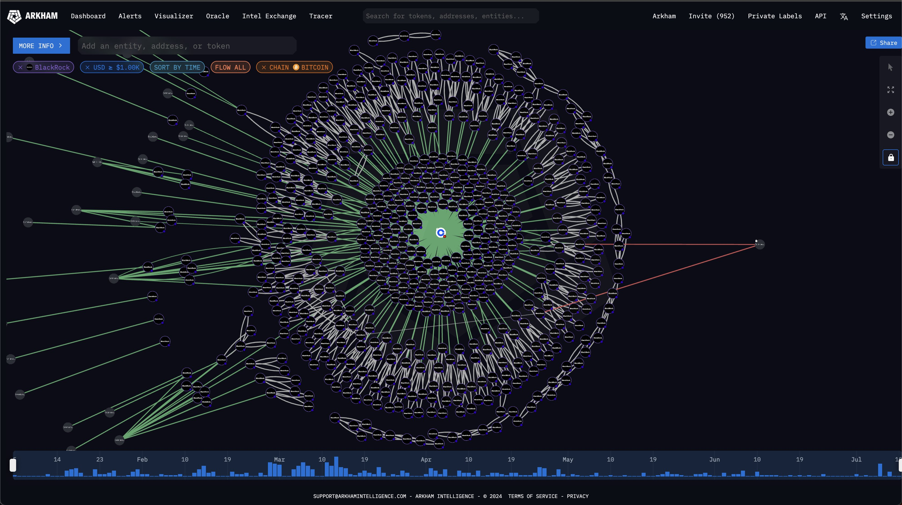Viewport: 902px width, 505px height.
Task: Toggle the Sort By Time option
Action: click(177, 67)
